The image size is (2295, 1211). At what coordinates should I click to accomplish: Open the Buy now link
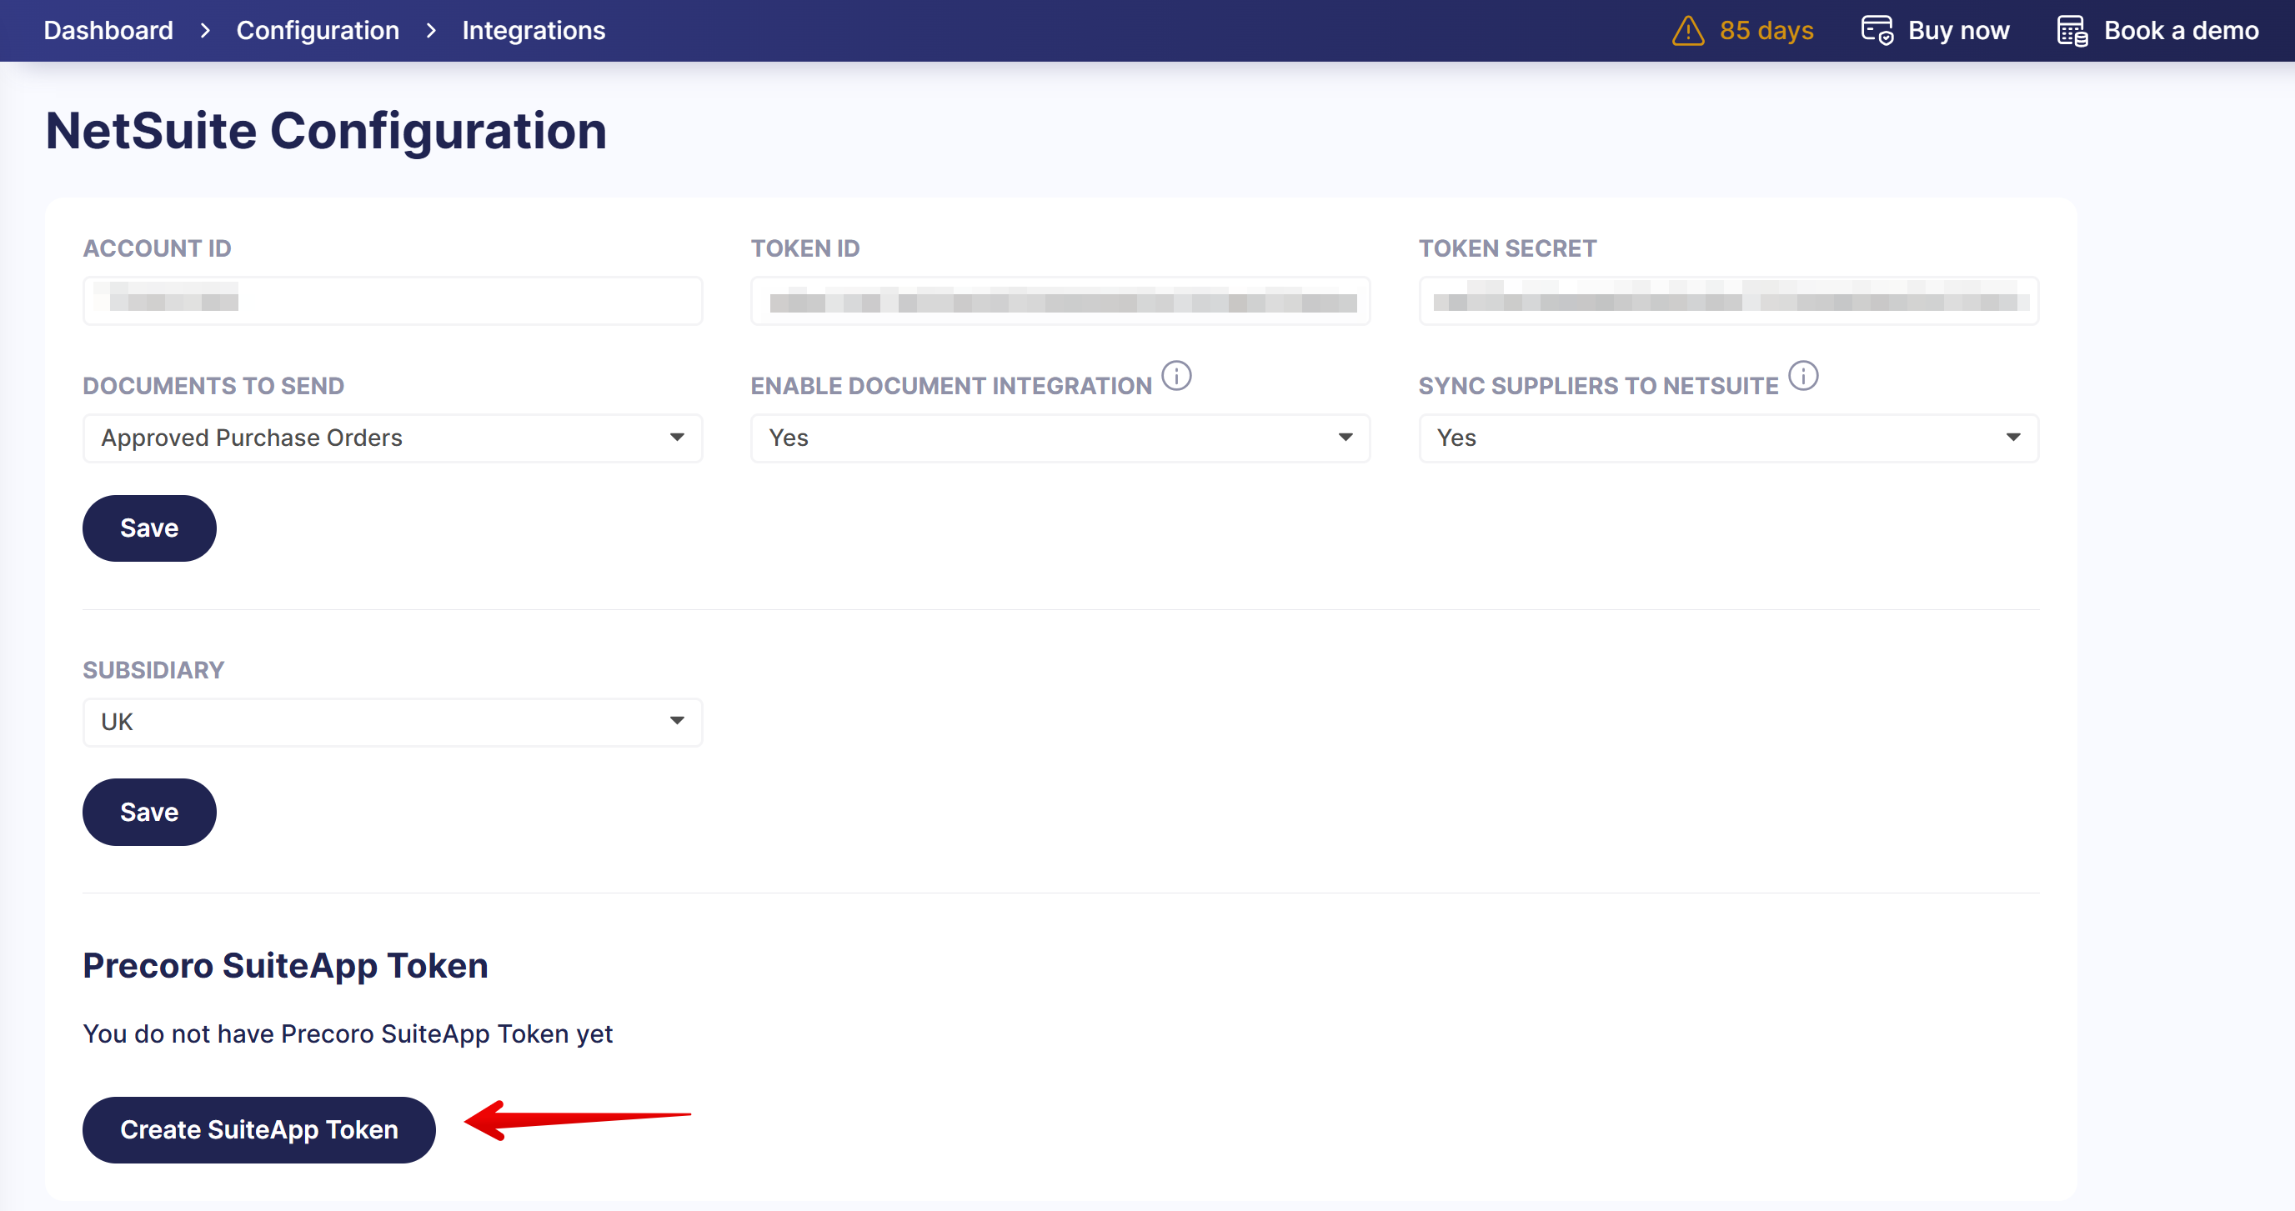point(1958,30)
